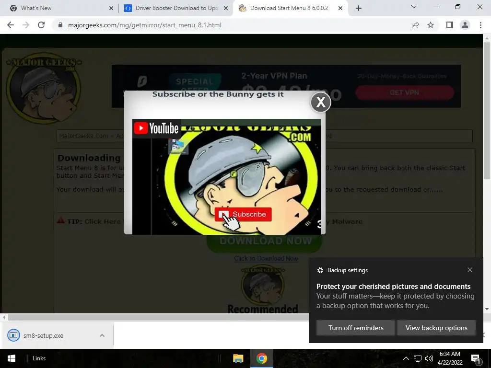The image size is (491, 368).
Task: Click the Chrome taskbar icon
Action: point(261,358)
